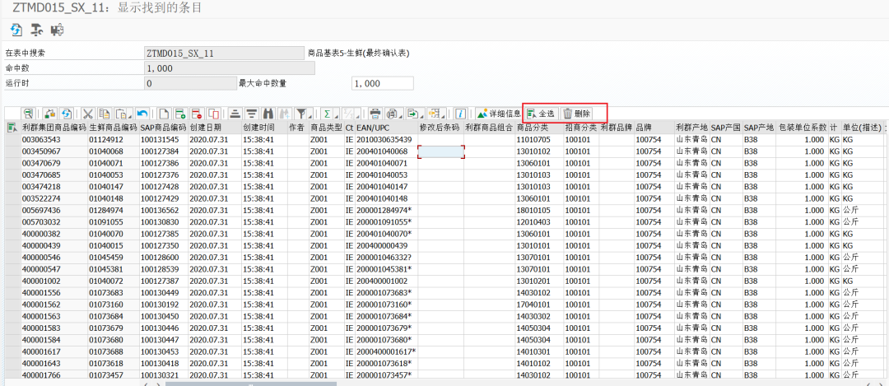
Task: Click the sigma total icon
Action: click(x=327, y=114)
